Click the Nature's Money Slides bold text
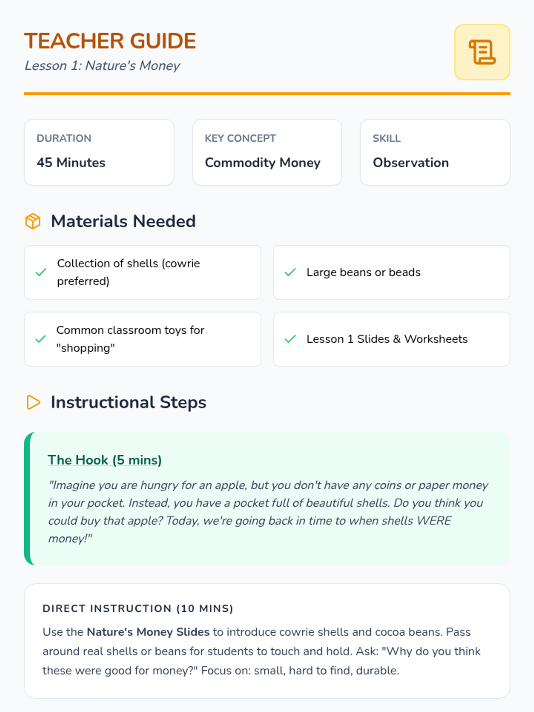 (148, 632)
